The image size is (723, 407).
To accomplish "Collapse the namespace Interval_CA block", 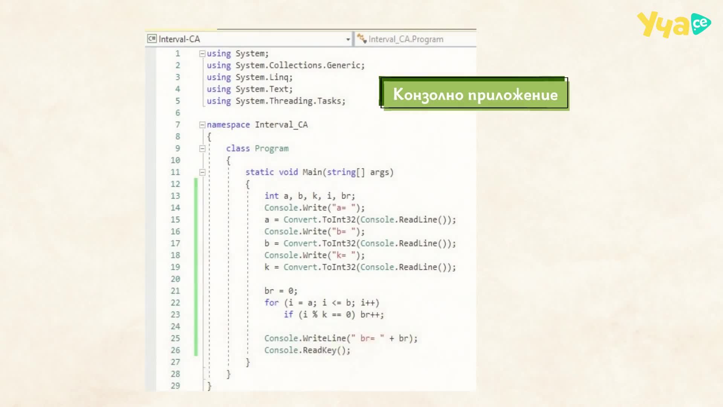I will point(202,125).
